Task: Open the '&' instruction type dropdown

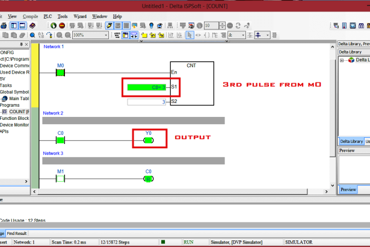Action: 243,35
